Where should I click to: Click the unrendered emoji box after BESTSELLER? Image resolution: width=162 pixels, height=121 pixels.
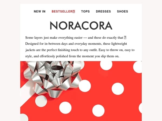click(74, 12)
